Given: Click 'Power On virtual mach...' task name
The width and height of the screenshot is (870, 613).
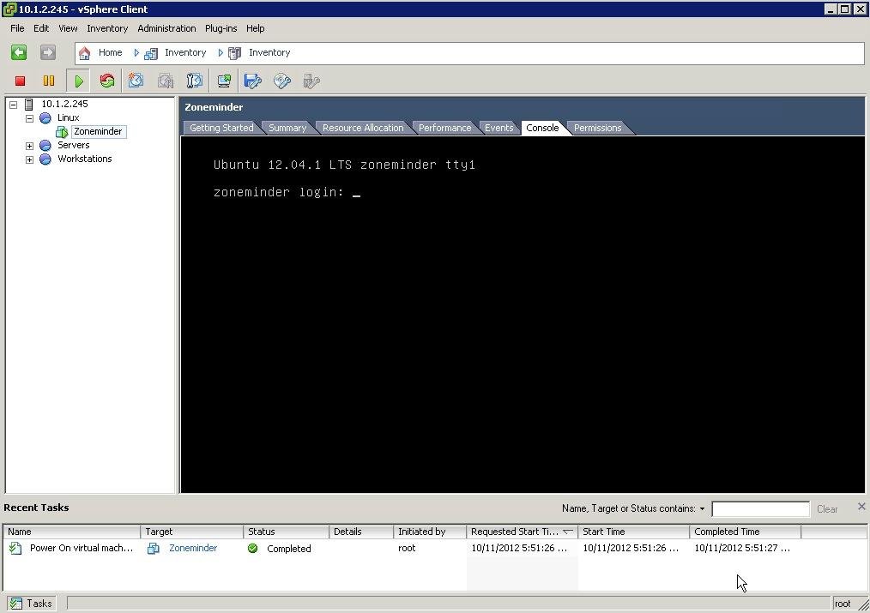Looking at the screenshot, I should (82, 548).
